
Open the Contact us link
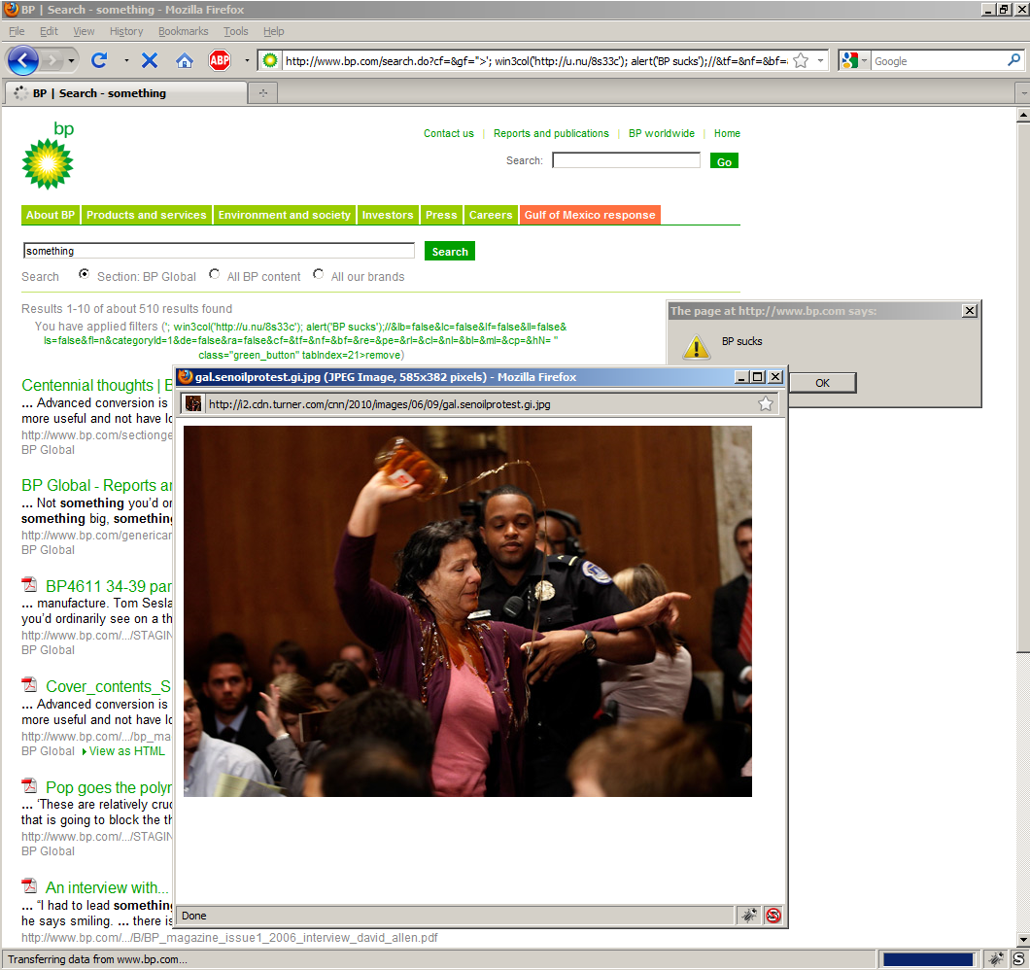click(449, 133)
